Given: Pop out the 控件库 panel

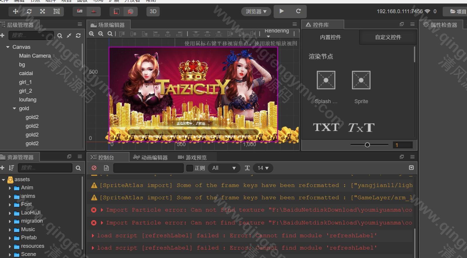Looking at the screenshot, I should tap(402, 24).
